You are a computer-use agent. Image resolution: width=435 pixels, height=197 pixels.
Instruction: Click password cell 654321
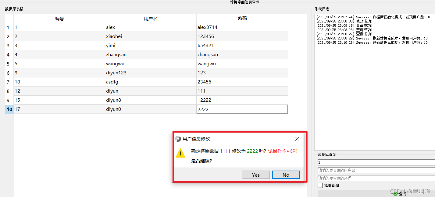pos(242,46)
